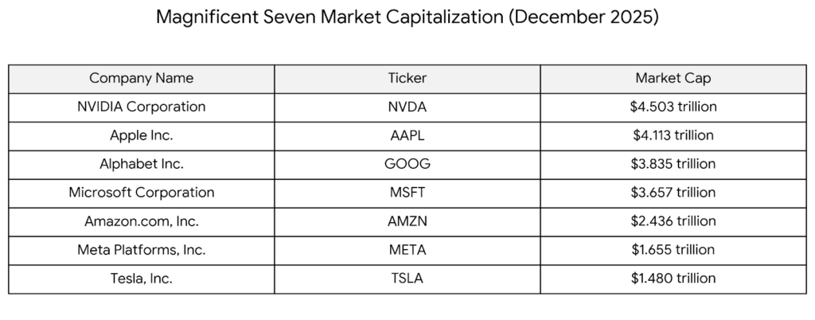Click the AAPL ticker cell
The width and height of the screenshot is (815, 320).
click(x=407, y=135)
